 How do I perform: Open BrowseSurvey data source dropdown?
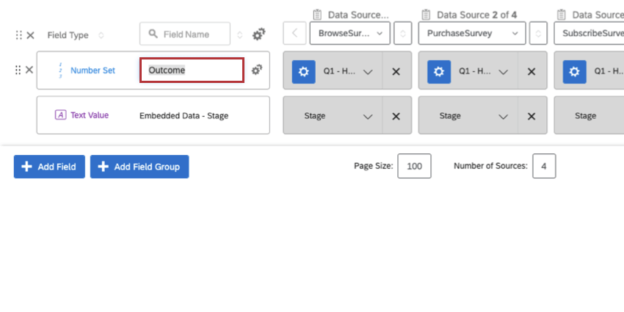349,33
